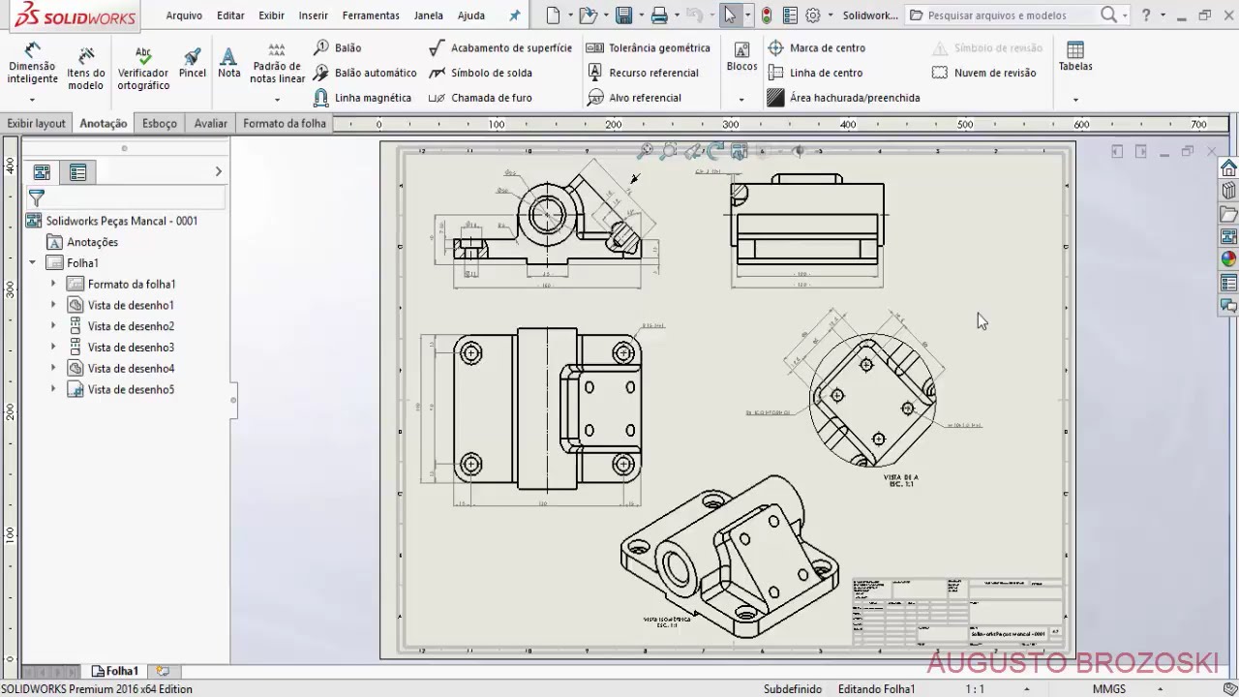
Task: Open the Blocos tool
Action: tap(741, 57)
